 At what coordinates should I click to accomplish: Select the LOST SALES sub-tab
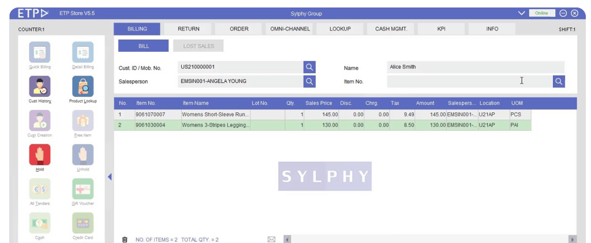click(199, 46)
